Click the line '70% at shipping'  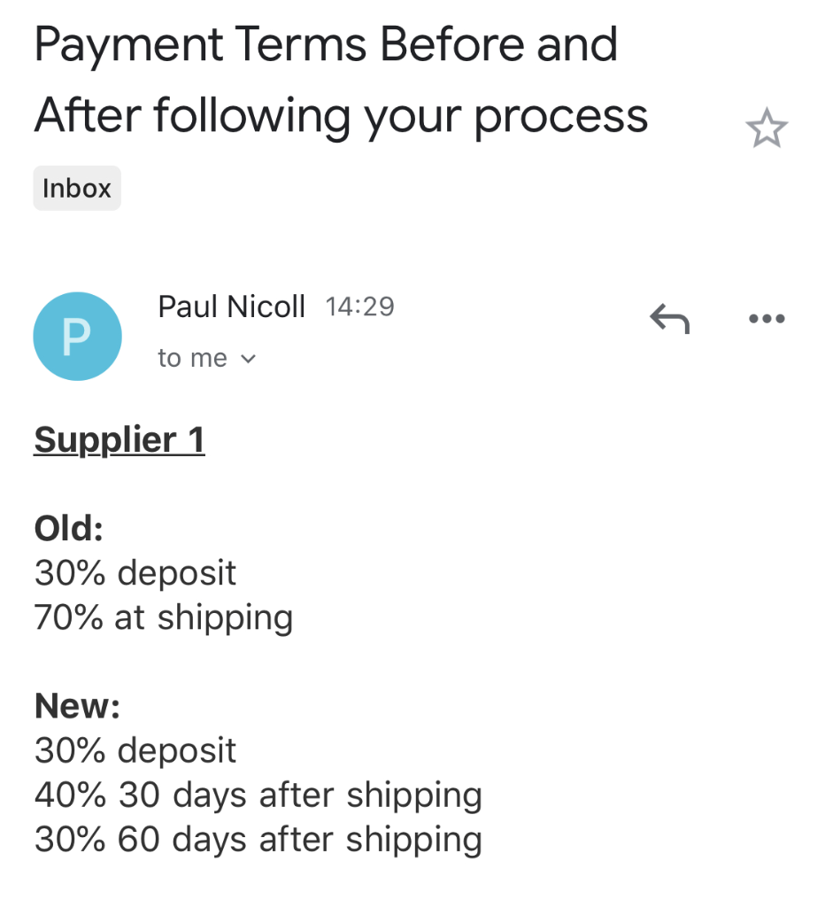[x=163, y=617]
